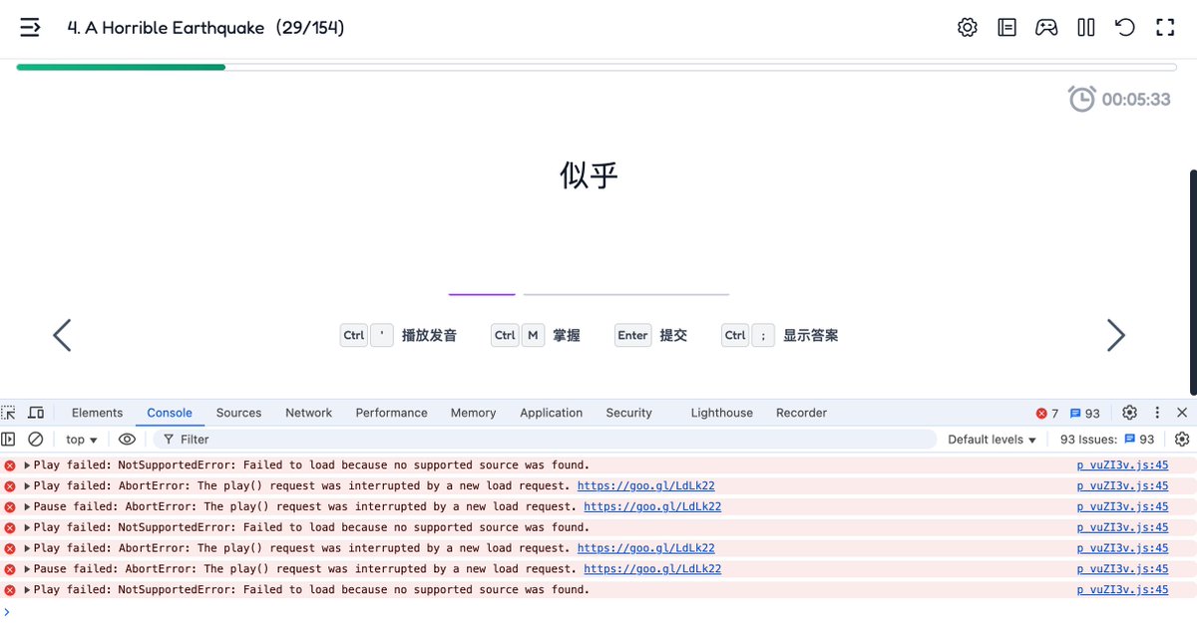Open the top context dropdown

(82, 440)
